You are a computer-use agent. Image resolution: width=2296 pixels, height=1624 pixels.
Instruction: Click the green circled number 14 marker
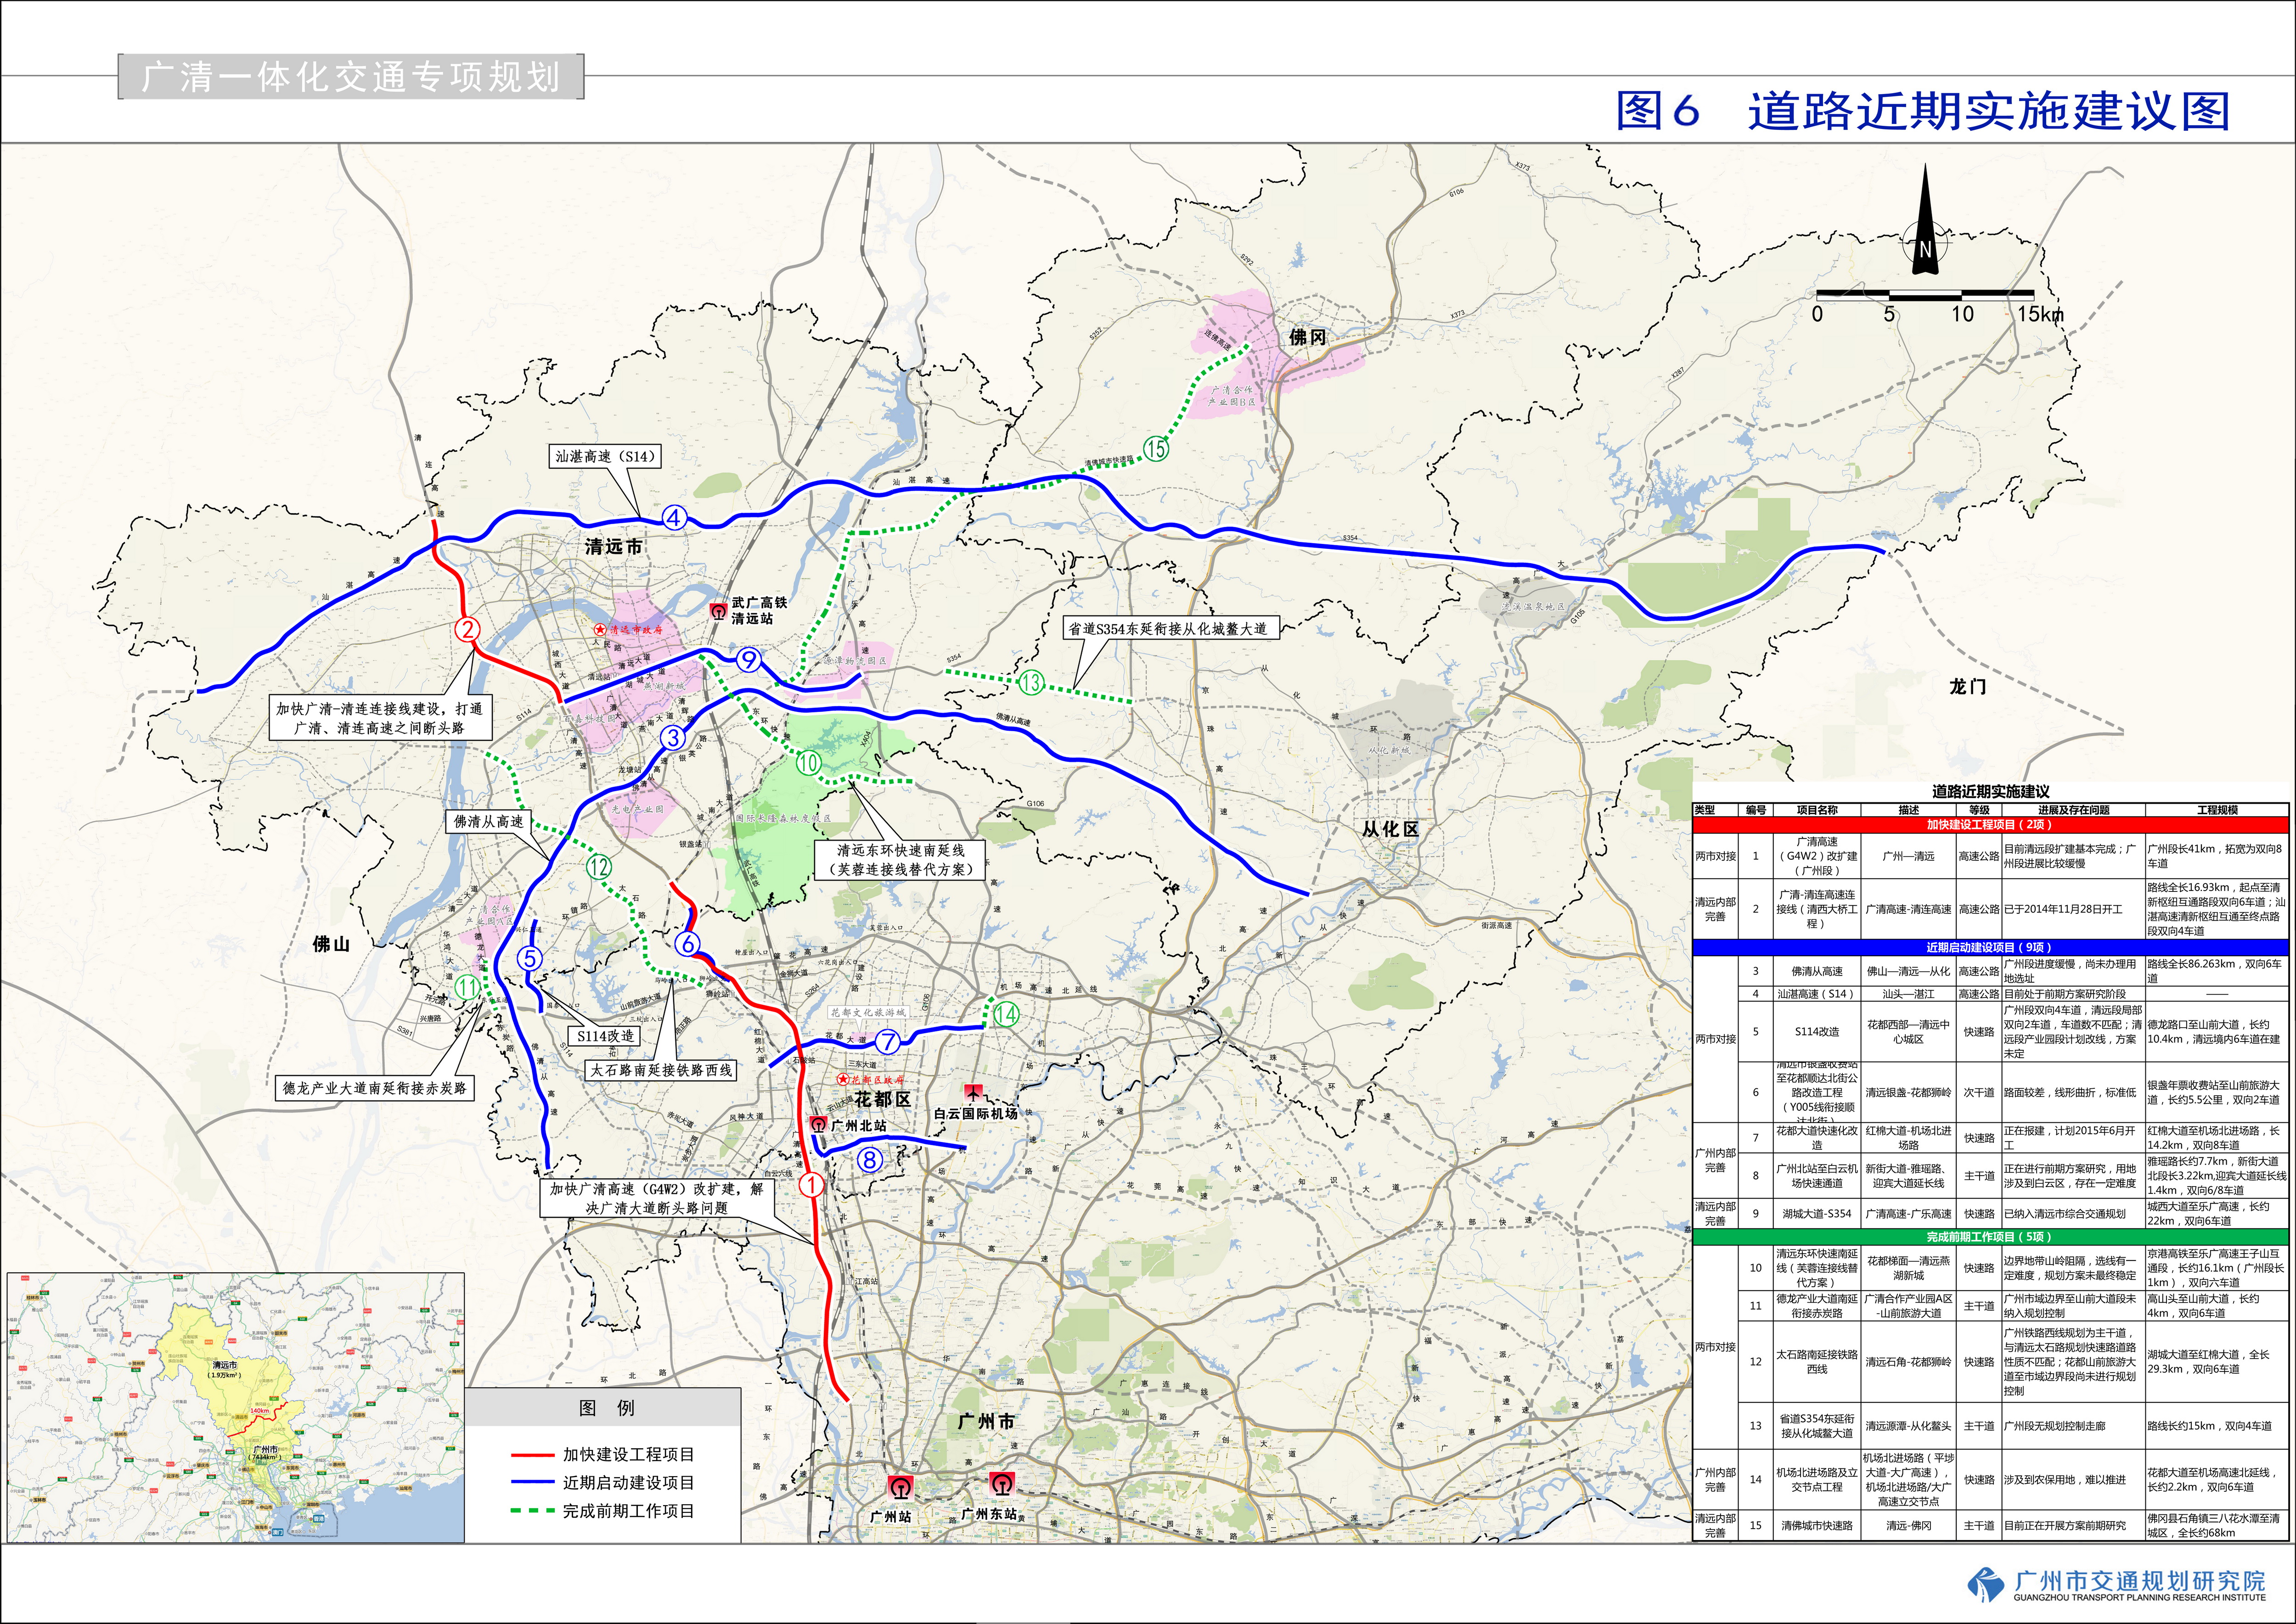(x=1006, y=1014)
